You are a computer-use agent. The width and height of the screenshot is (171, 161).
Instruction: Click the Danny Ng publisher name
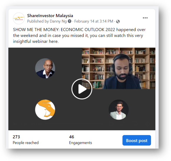58,21
